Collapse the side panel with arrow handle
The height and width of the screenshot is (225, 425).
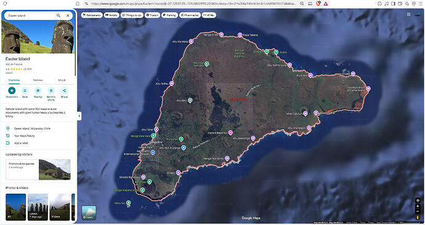[x=79, y=116]
